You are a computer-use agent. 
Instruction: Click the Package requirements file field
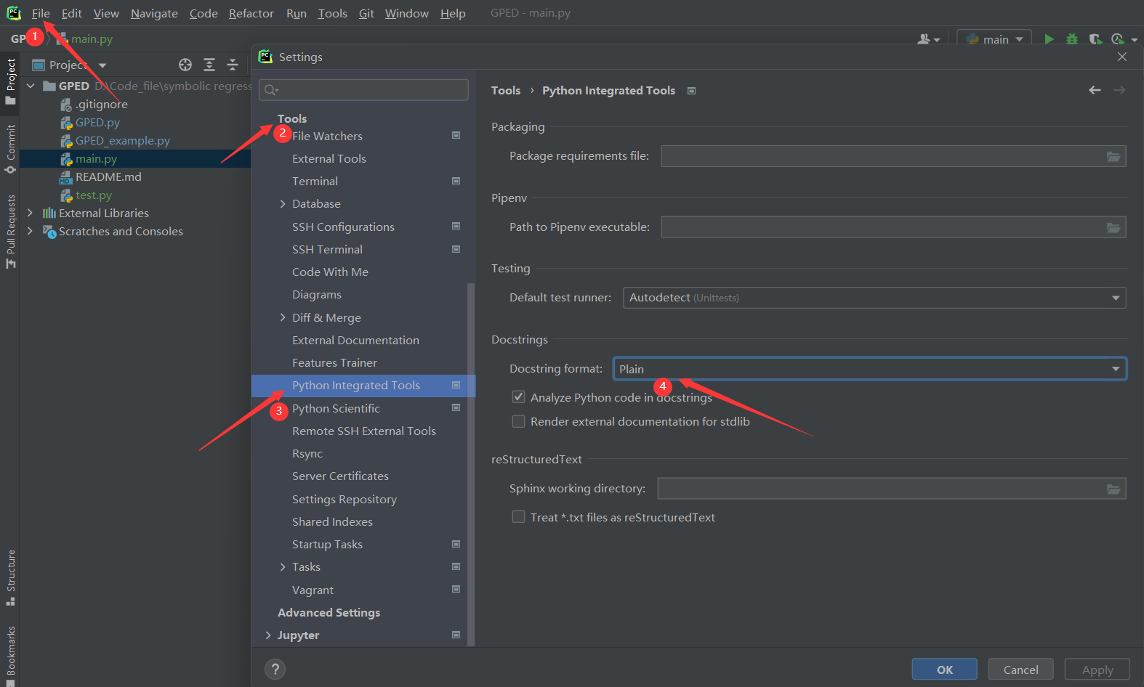(893, 156)
